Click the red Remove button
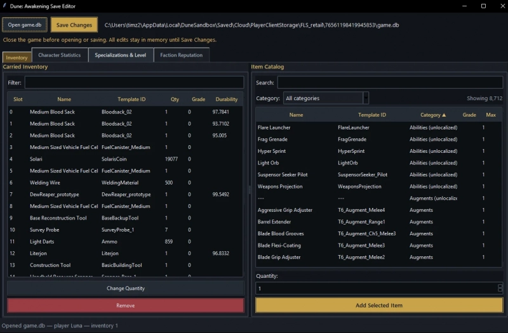 click(125, 306)
